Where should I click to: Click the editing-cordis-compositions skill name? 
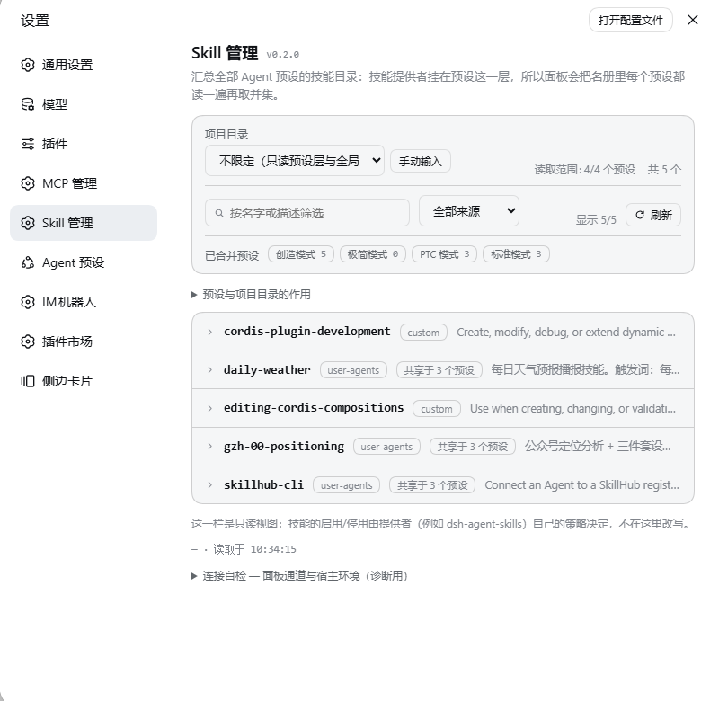[x=314, y=408]
